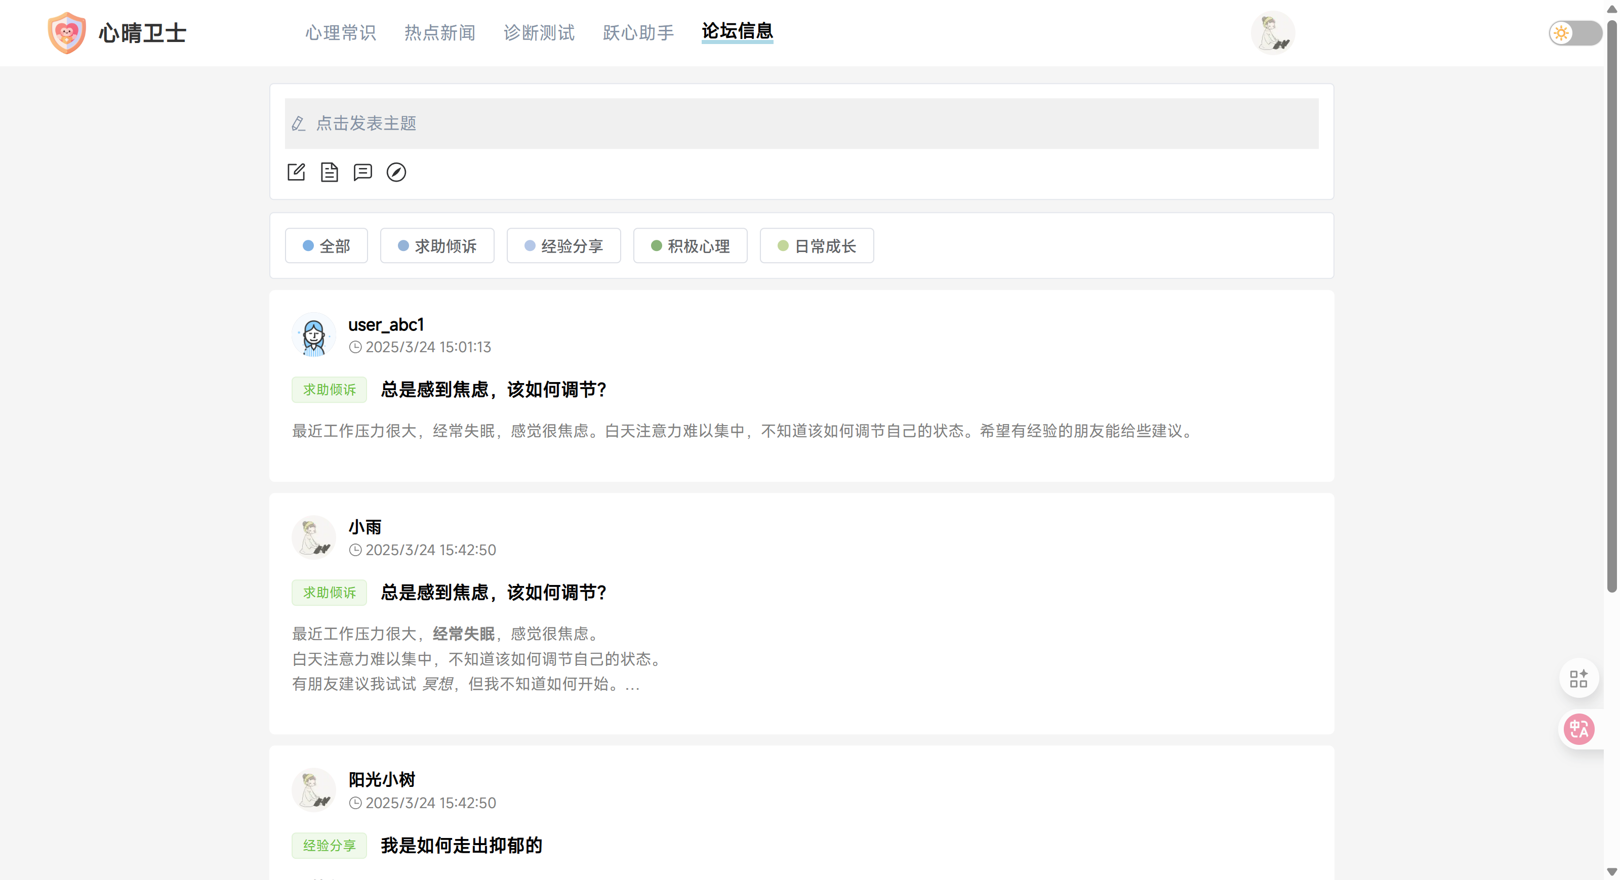Click the document icon below input
The height and width of the screenshot is (880, 1620).
[x=329, y=172]
